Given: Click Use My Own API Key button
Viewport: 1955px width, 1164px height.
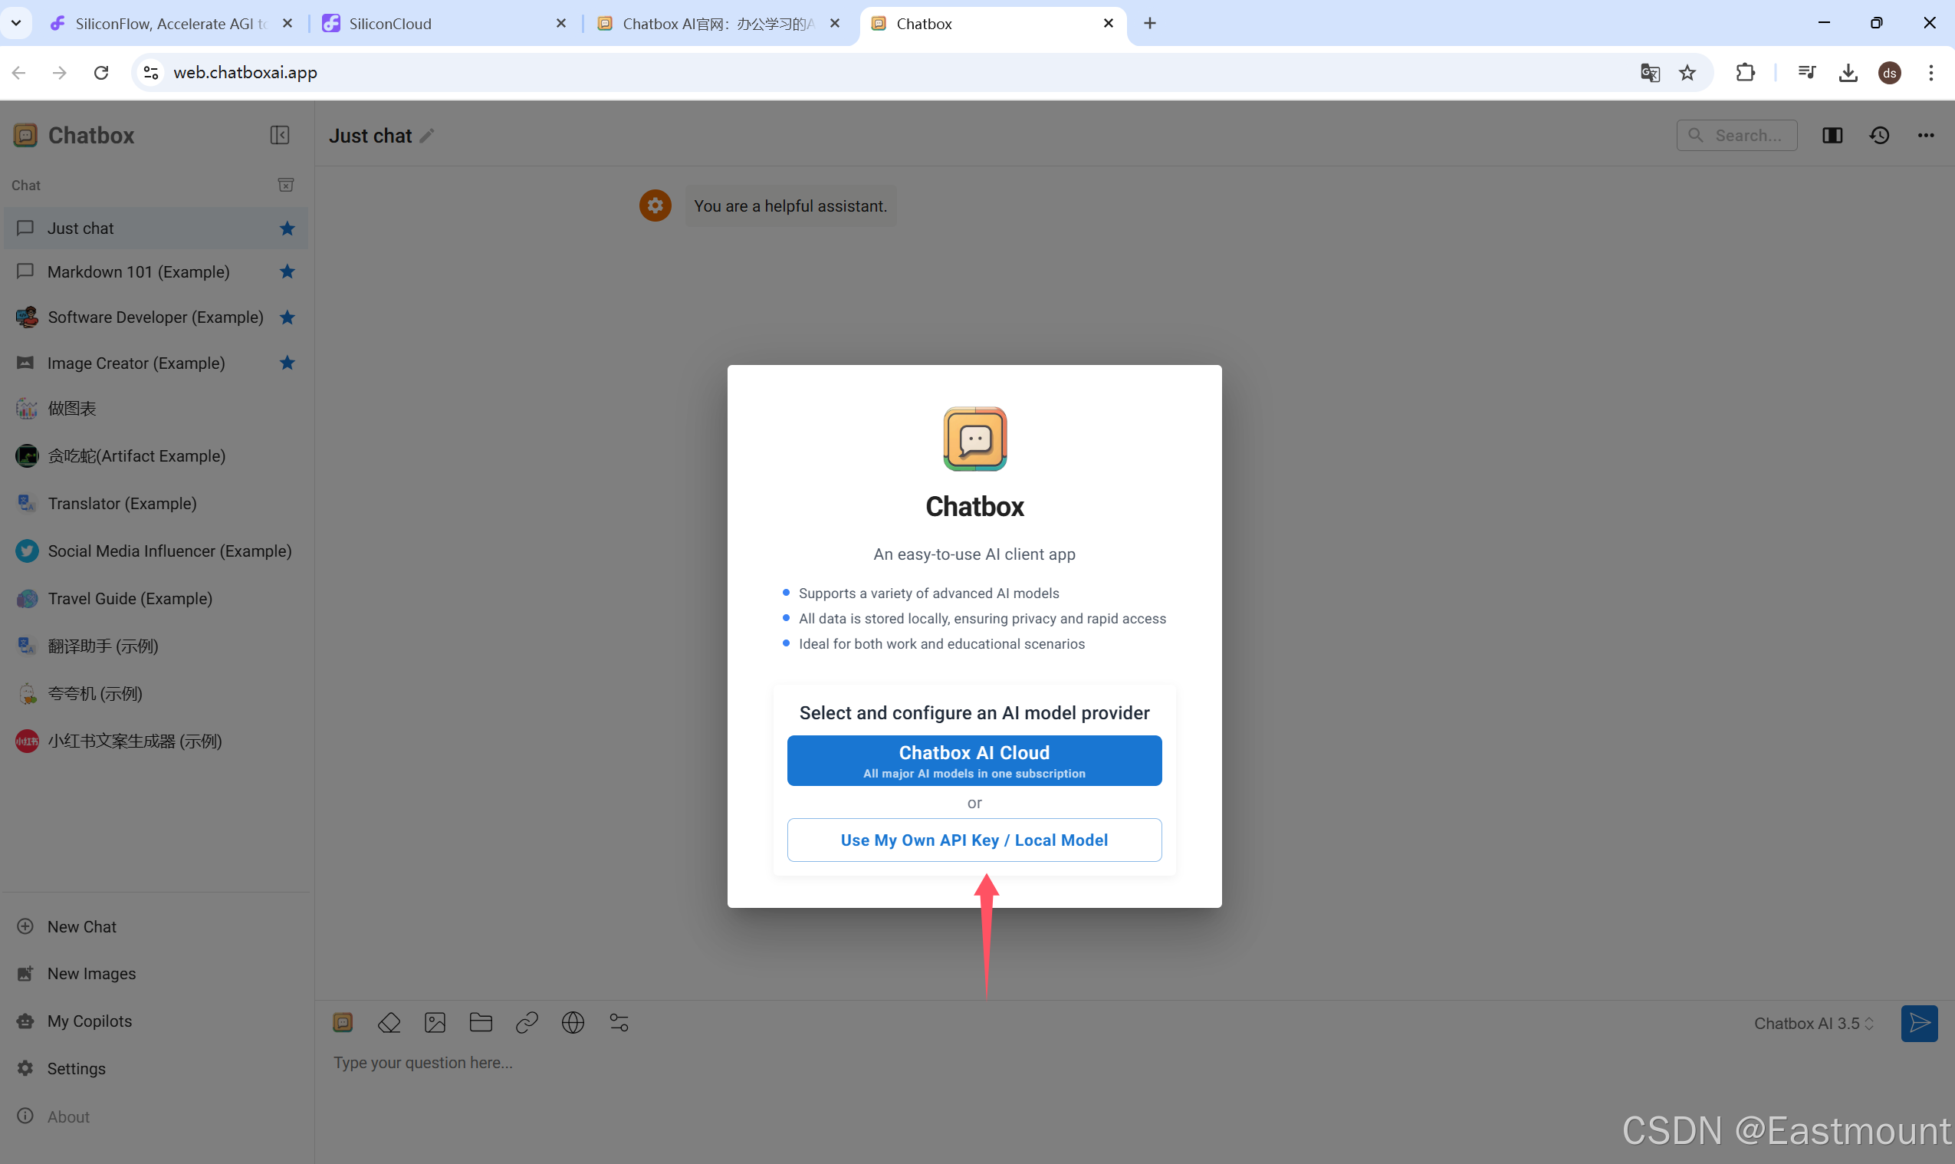Looking at the screenshot, I should coord(974,840).
